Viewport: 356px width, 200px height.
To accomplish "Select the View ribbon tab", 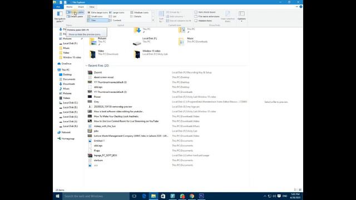I will coord(92,7).
